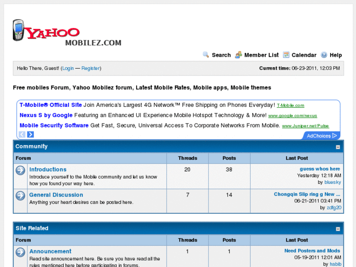Viewport: 356px width, 267px height.
Task: Click 'Anything your heart desires' description
Action: click(x=81, y=202)
